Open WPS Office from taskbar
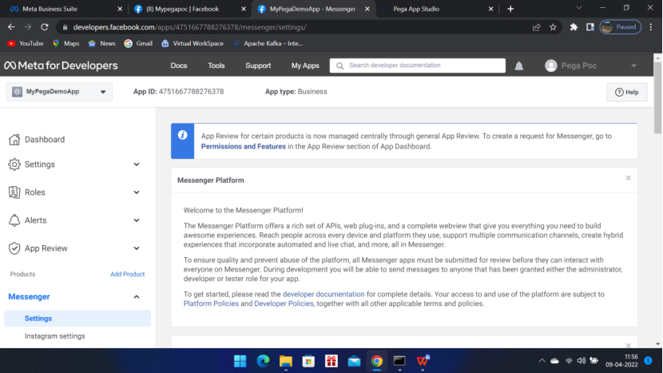Image resolution: width=663 pixels, height=373 pixels. coord(423,361)
